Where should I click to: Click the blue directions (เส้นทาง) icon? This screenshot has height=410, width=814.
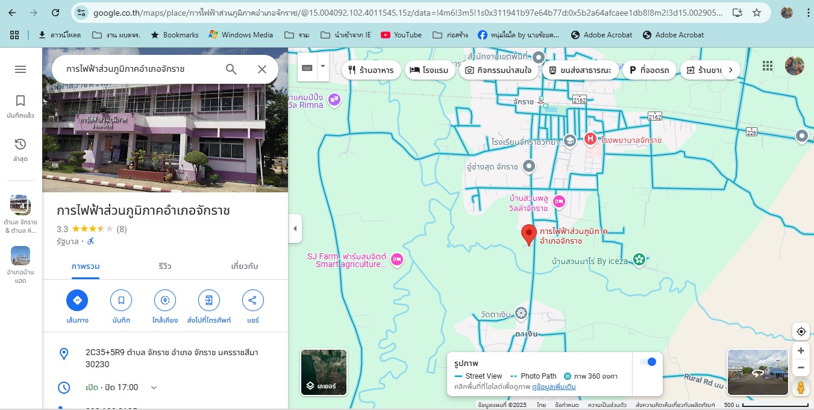(x=77, y=300)
